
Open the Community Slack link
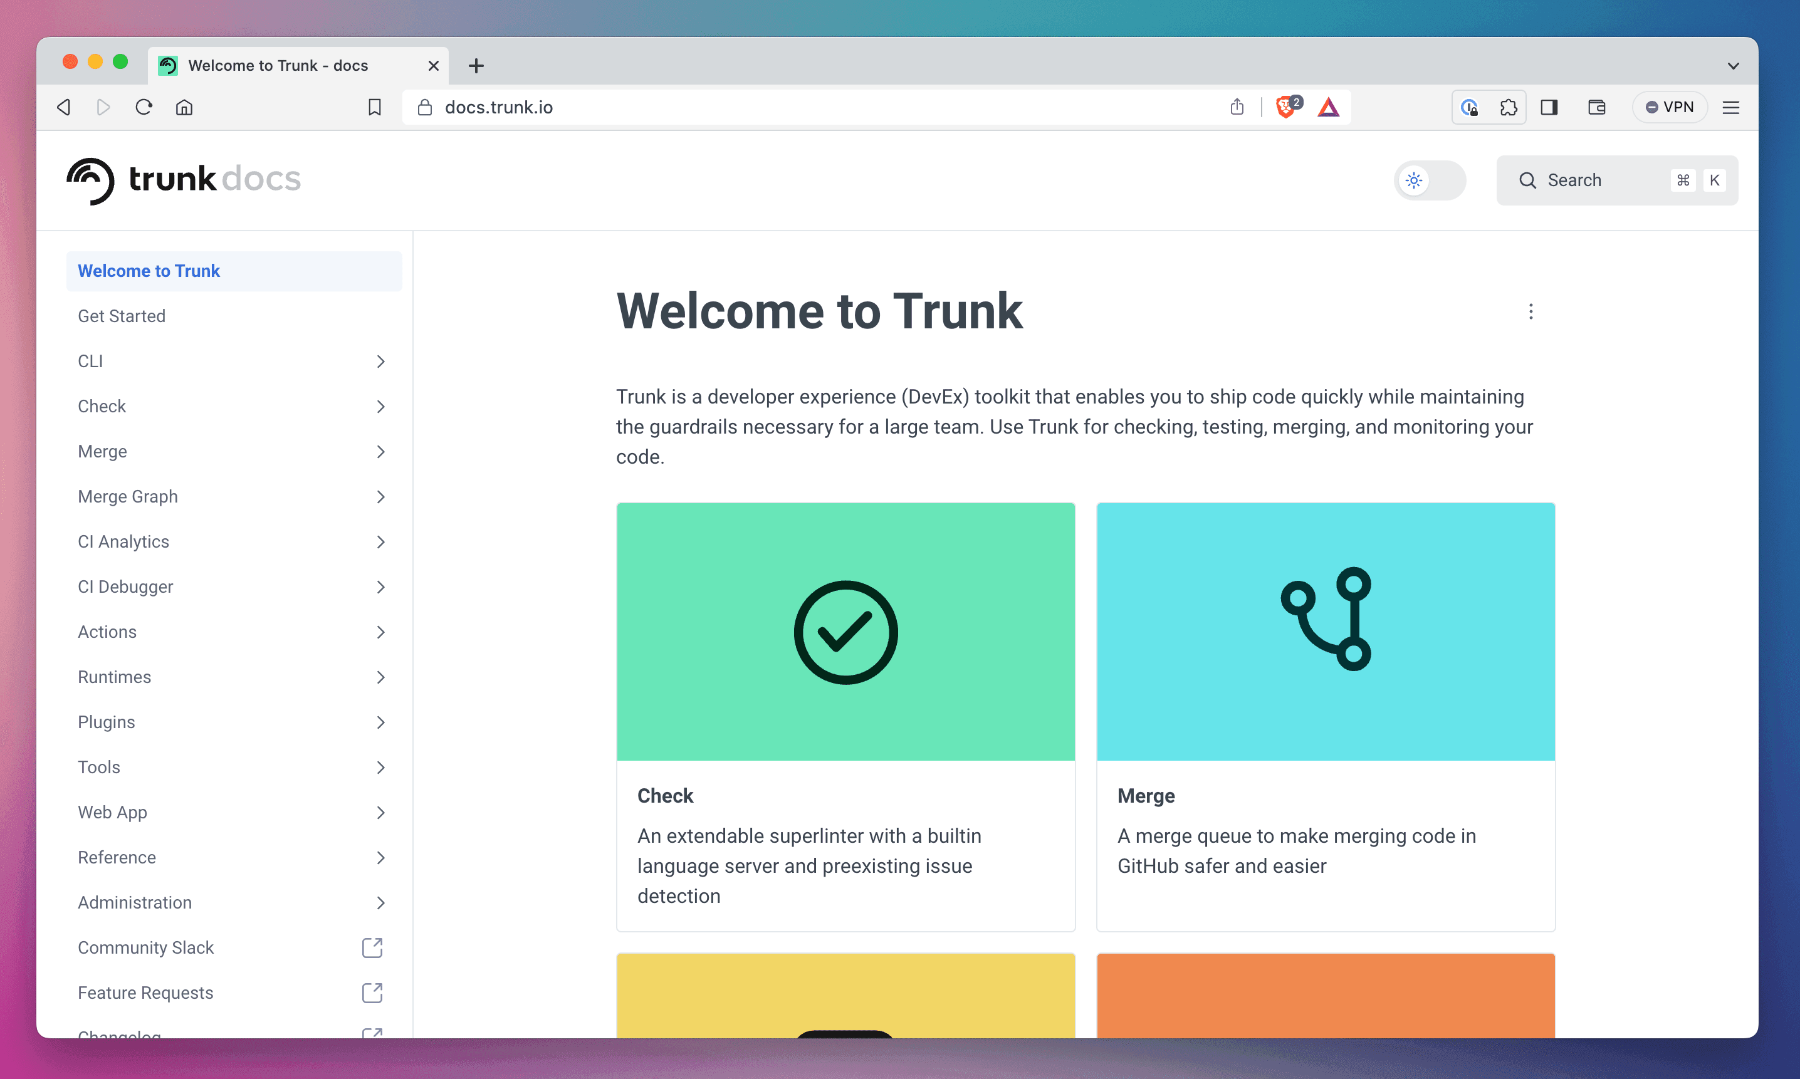pos(145,947)
